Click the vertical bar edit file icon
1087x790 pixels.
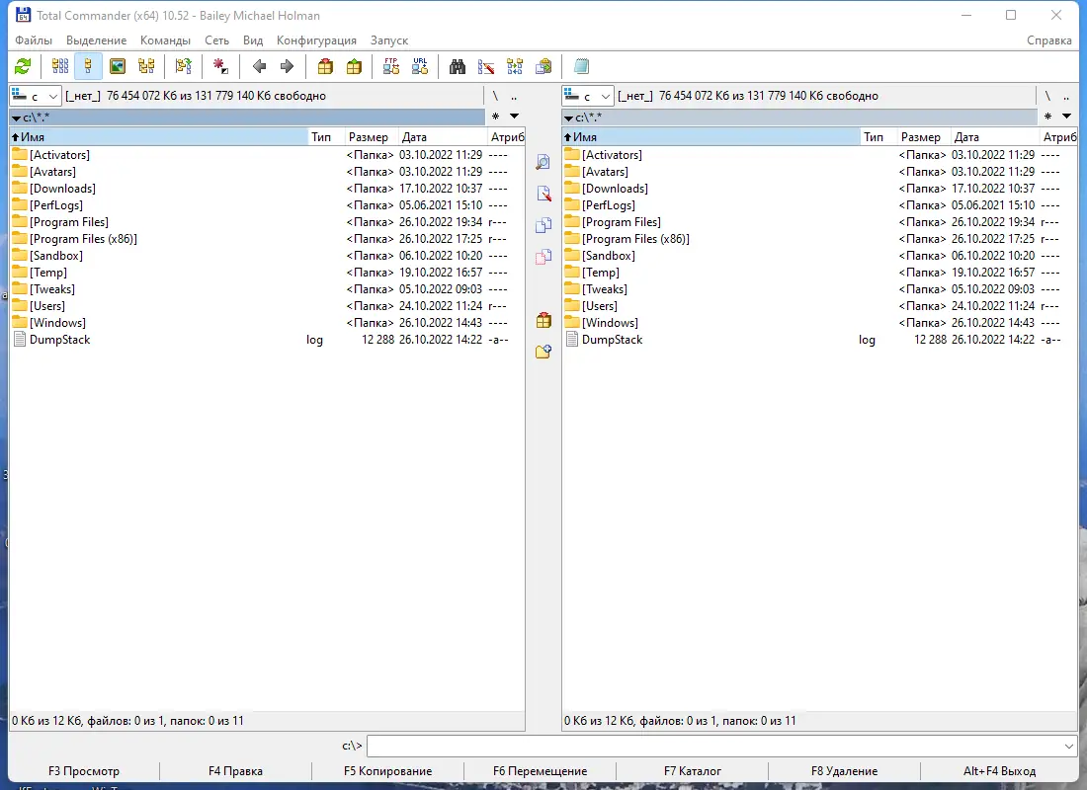tap(543, 194)
